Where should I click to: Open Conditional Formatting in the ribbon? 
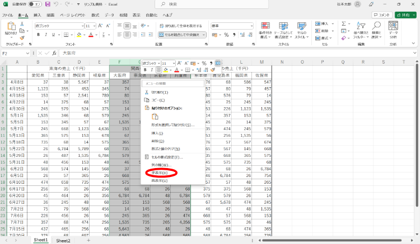[x=265, y=31]
